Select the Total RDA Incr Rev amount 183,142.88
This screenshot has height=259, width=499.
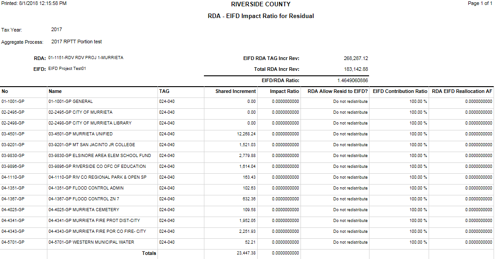point(356,69)
